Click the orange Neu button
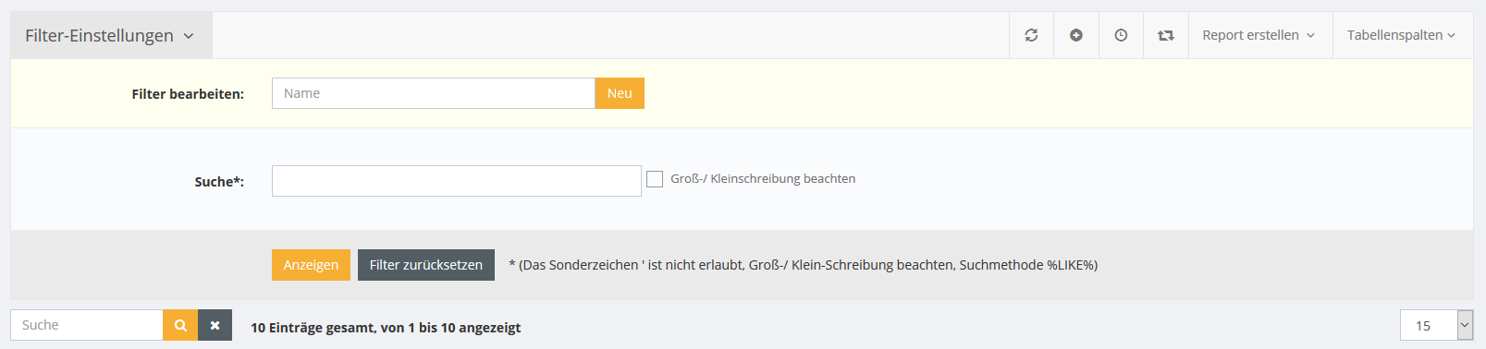 pyautogui.click(x=620, y=93)
